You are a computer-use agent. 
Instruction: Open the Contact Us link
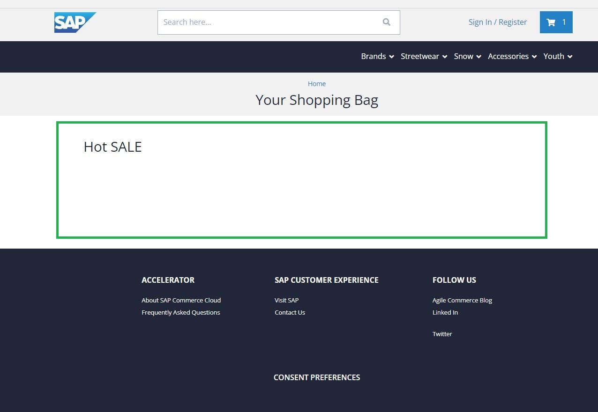click(x=290, y=312)
